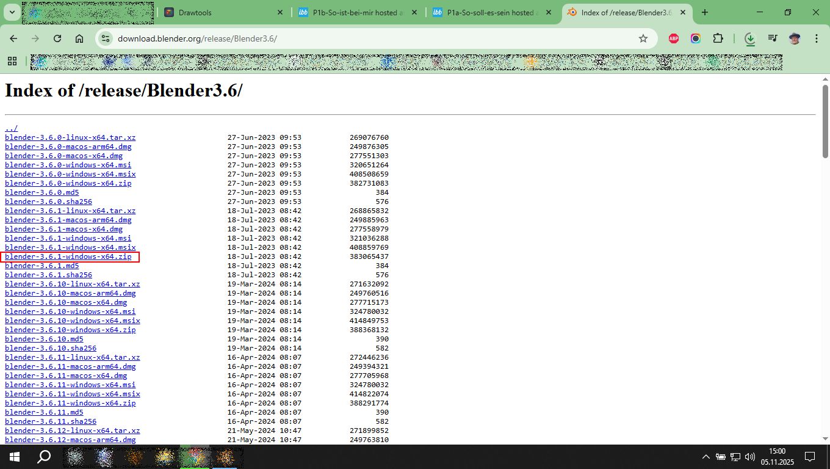The height and width of the screenshot is (469, 830).
Task: Switch to the Drawtools tab
Action: (x=223, y=12)
